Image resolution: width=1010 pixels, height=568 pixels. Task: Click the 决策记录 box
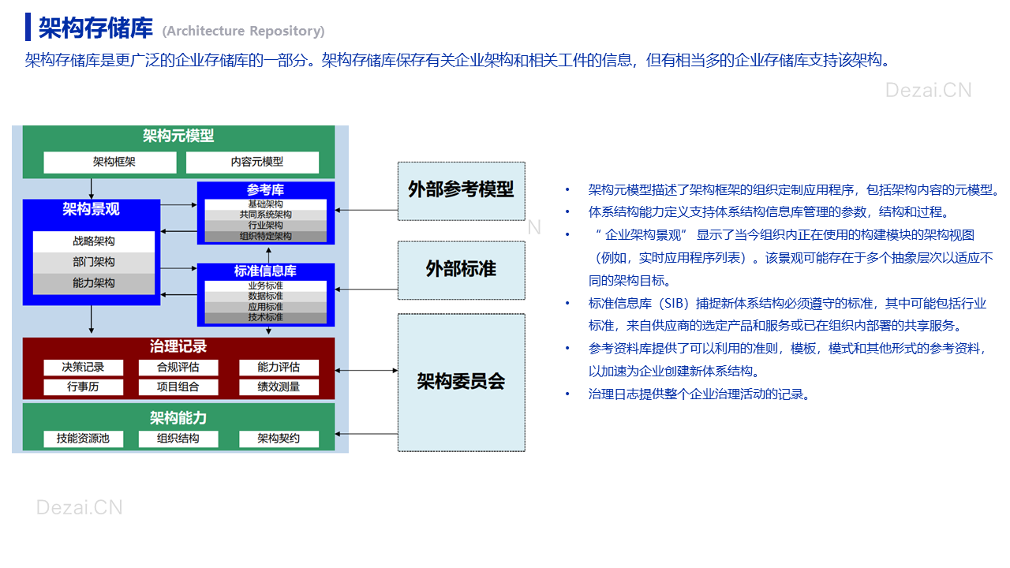pos(84,368)
